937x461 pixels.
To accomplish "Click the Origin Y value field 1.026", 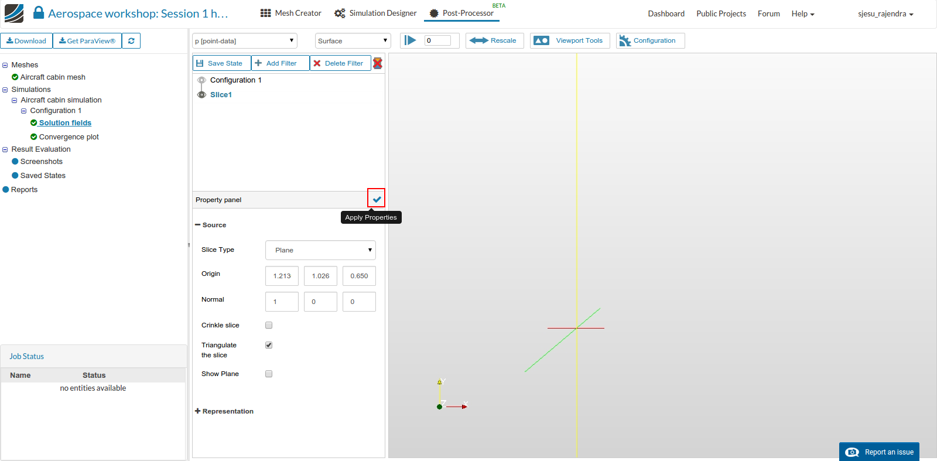I will click(320, 276).
